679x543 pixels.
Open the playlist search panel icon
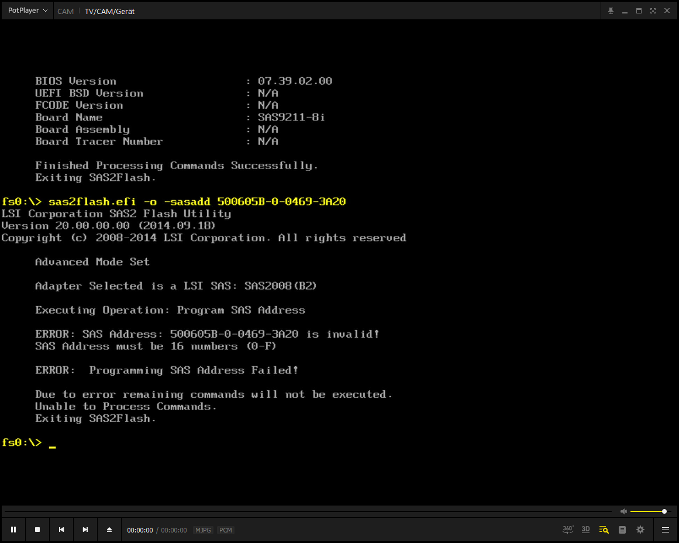click(x=604, y=530)
